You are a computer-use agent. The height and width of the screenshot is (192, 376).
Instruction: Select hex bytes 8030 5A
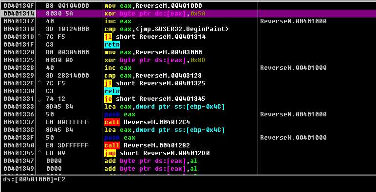(59, 14)
